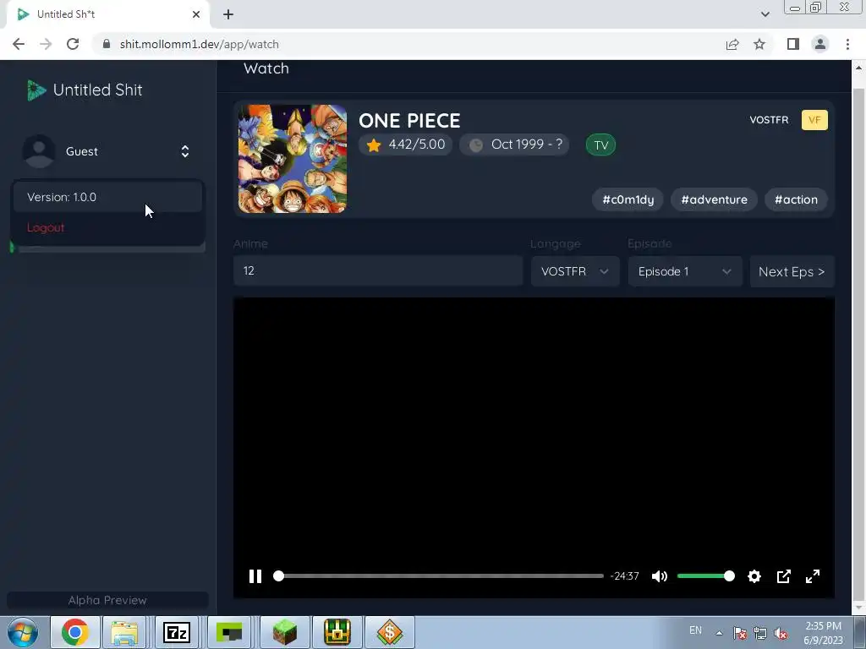Open video player settings gear

754,576
